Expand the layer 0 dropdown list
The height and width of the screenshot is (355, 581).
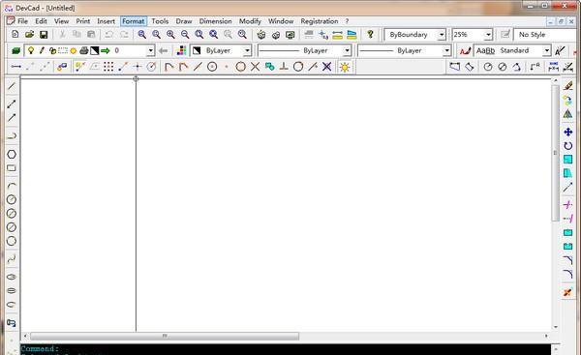(150, 50)
